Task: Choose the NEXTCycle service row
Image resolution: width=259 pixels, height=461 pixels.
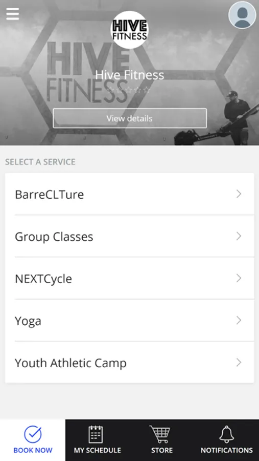Action: [129, 279]
